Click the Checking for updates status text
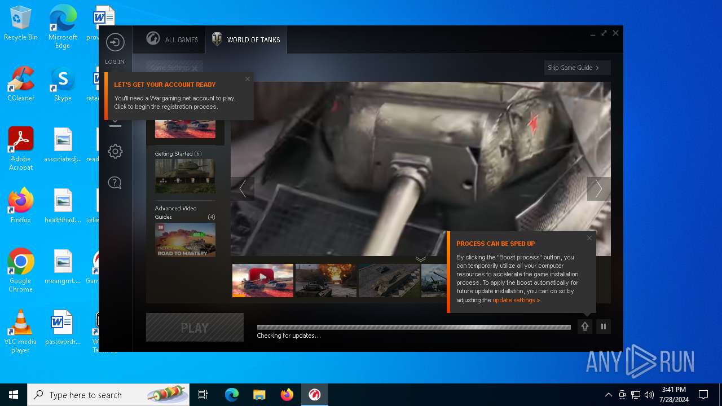The image size is (722, 406). pos(289,336)
